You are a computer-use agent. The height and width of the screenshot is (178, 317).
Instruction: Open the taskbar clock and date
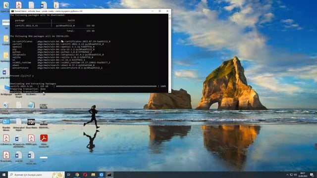tap(303, 175)
